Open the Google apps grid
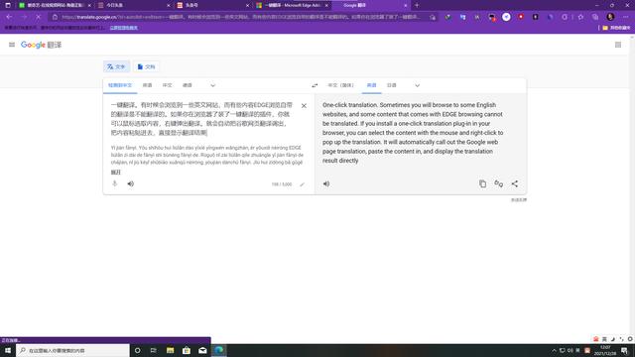 click(618, 45)
